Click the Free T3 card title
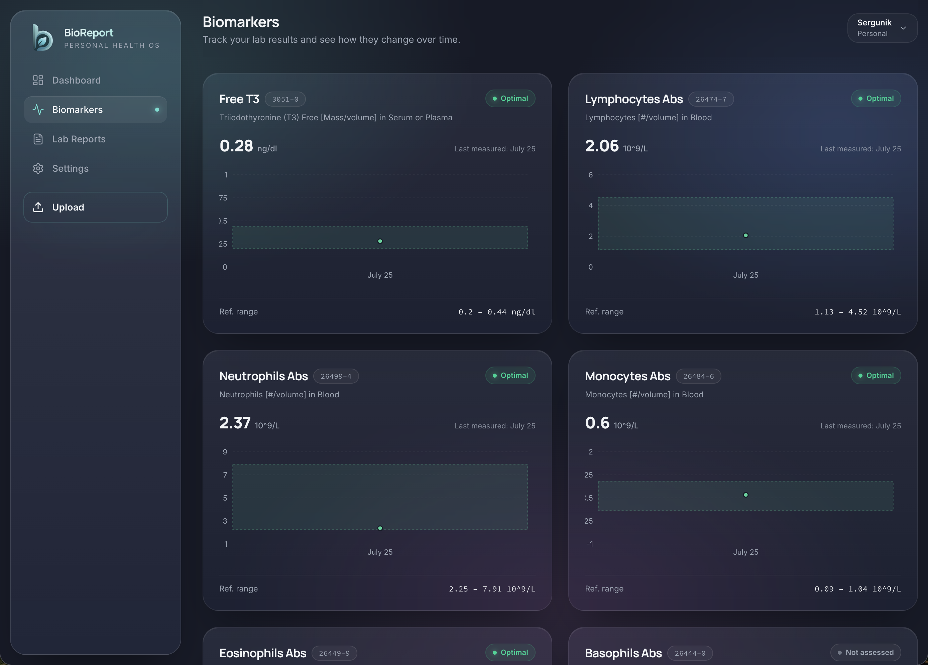Image resolution: width=928 pixels, height=665 pixels. pos(239,99)
